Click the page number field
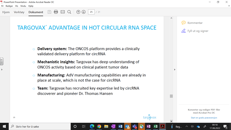 (91, 12)
